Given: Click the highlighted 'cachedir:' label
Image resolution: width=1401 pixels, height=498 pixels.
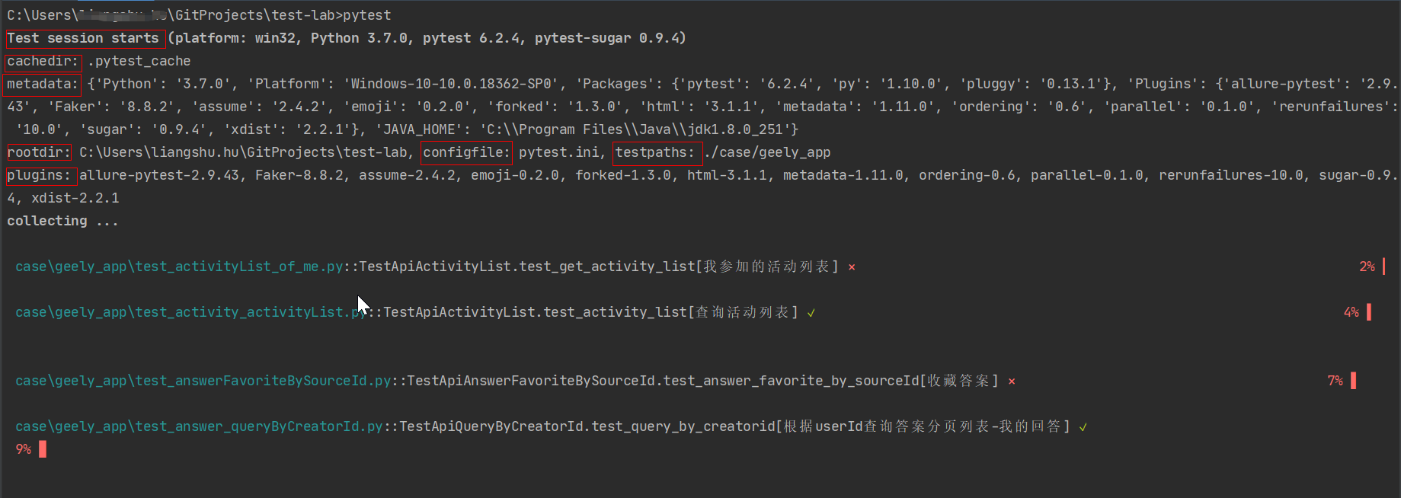Looking at the screenshot, I should (43, 61).
